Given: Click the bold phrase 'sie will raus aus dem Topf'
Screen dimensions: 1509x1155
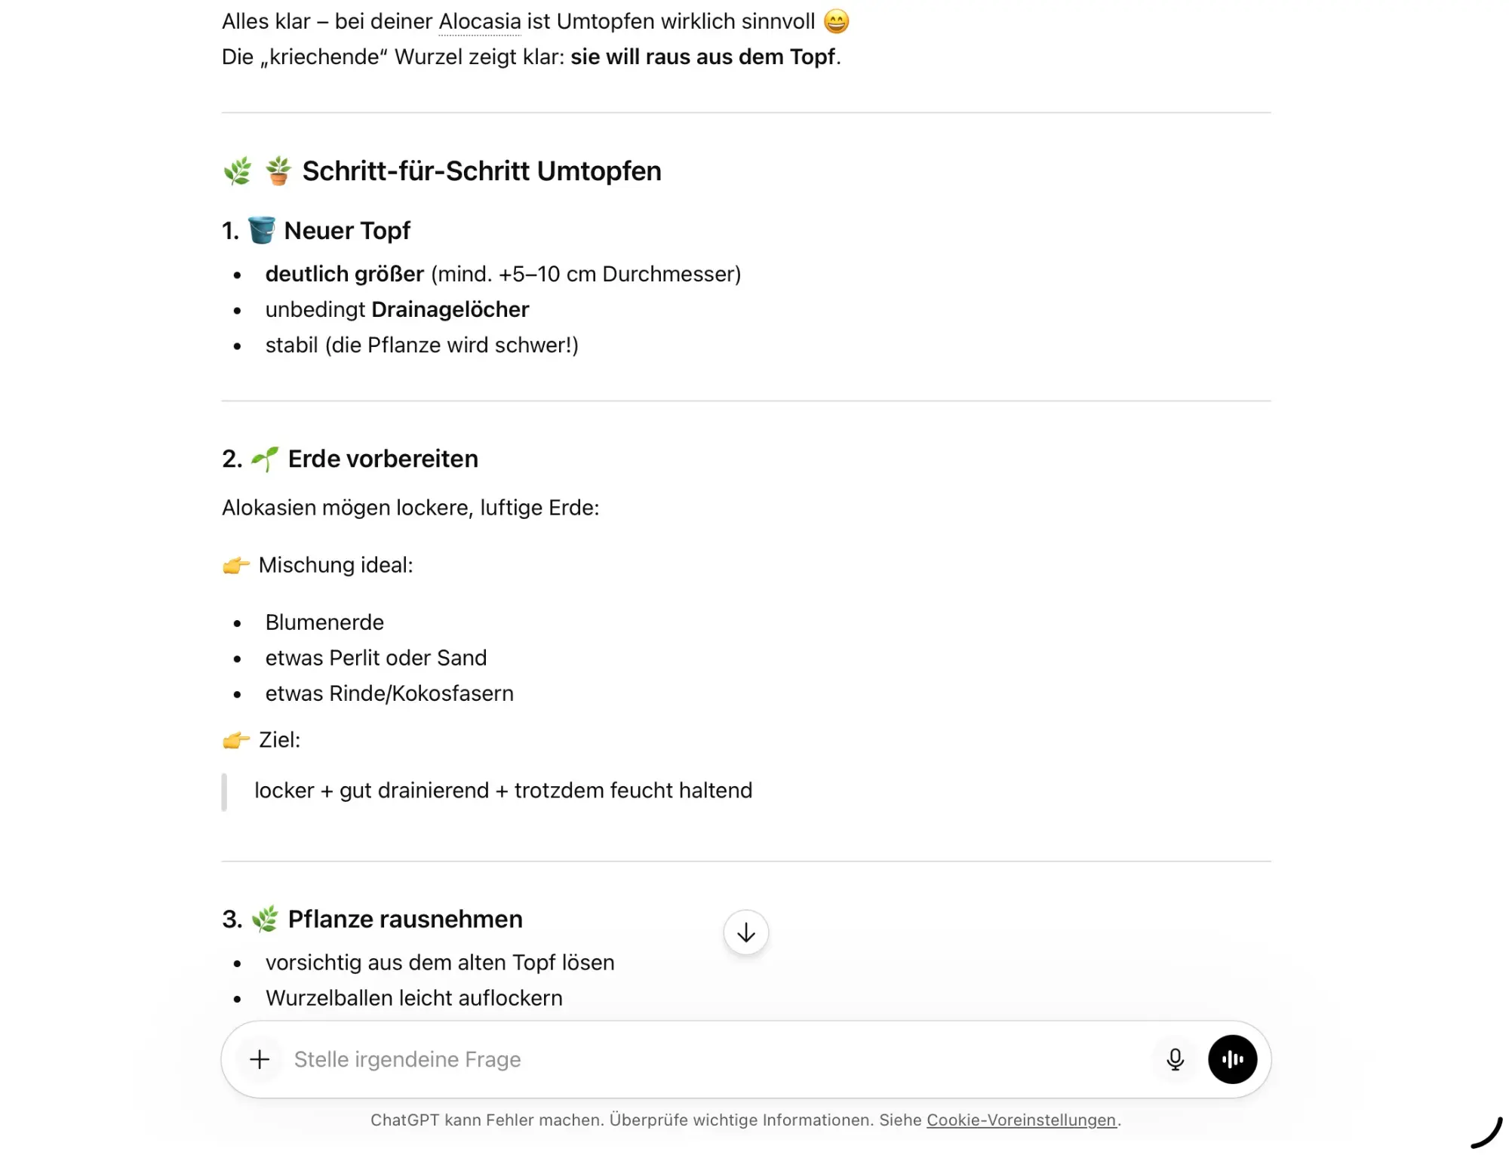Looking at the screenshot, I should tap(702, 57).
